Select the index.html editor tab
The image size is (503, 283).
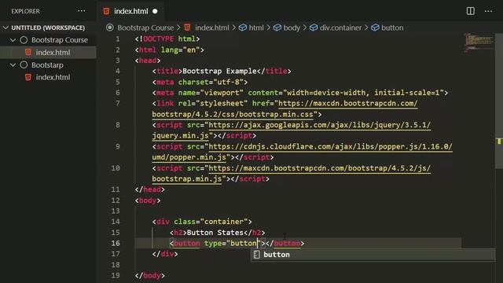coord(130,11)
